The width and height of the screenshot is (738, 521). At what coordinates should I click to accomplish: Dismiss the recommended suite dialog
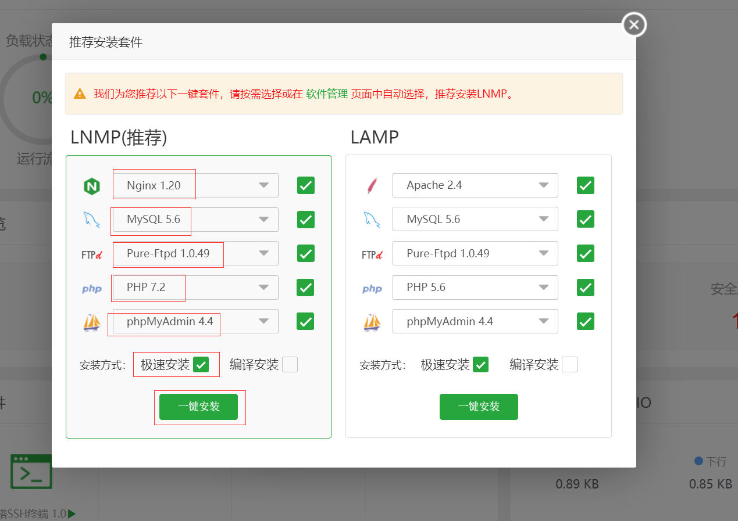[x=633, y=24]
